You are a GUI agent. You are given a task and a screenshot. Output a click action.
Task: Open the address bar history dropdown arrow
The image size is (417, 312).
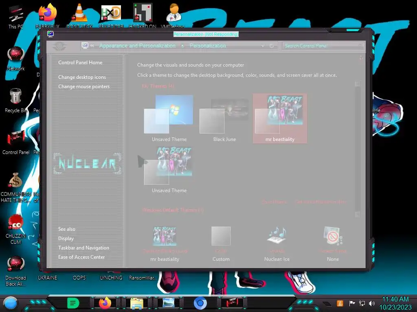tap(263, 46)
